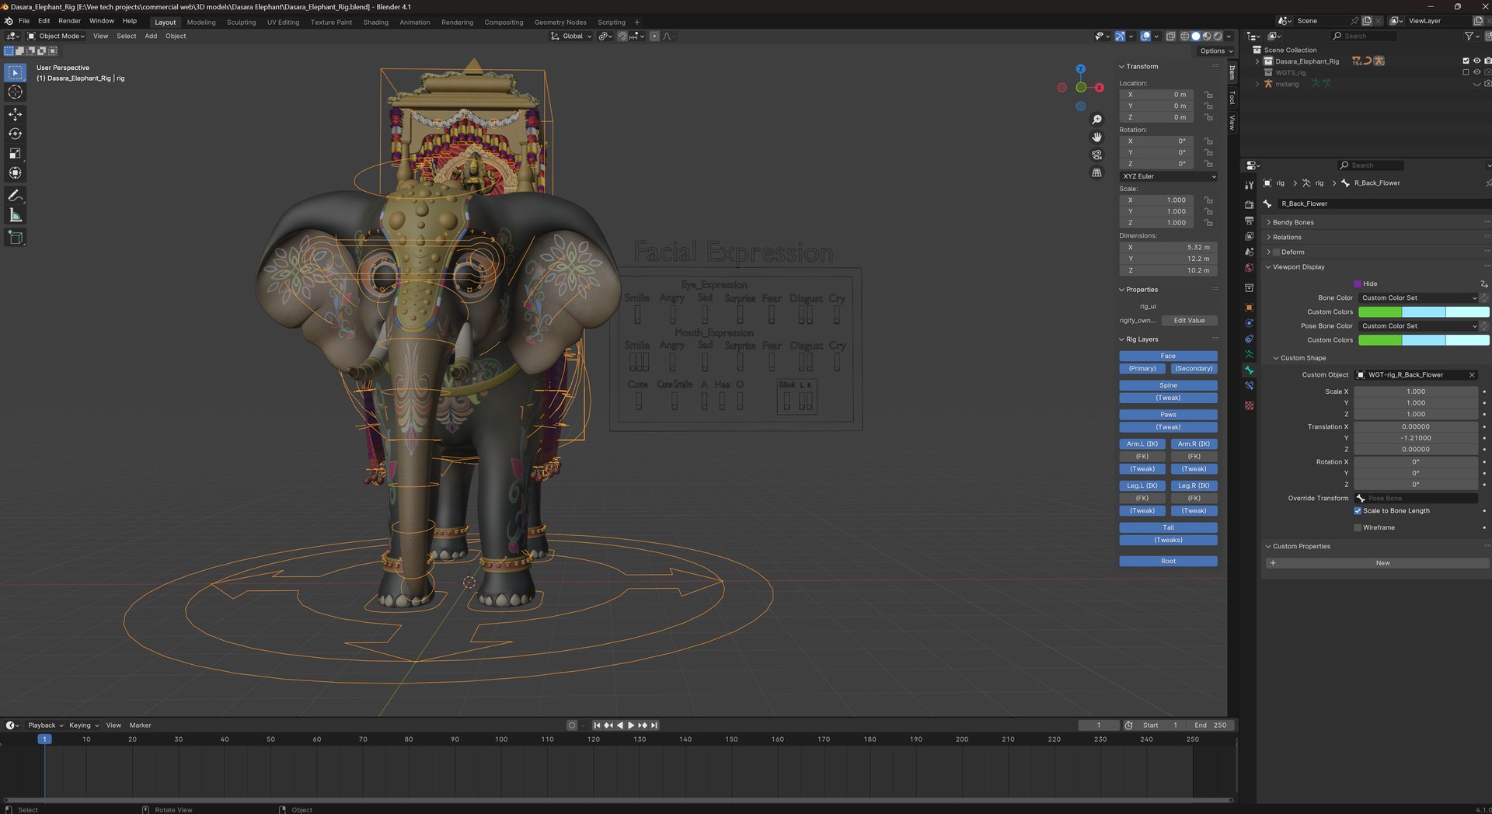The image size is (1492, 814).
Task: Click the green Bone Color custom swatch
Action: point(1379,312)
